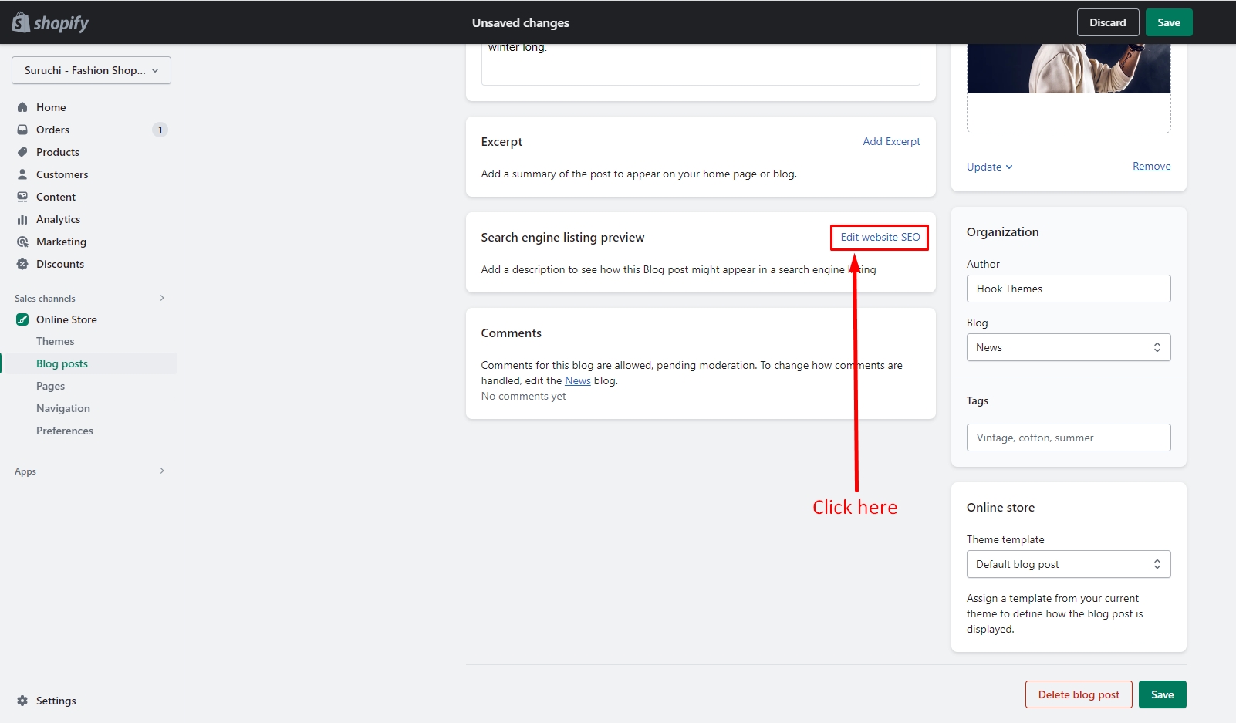Open the Theme template dropdown
The width and height of the screenshot is (1236, 723).
tap(1068, 564)
